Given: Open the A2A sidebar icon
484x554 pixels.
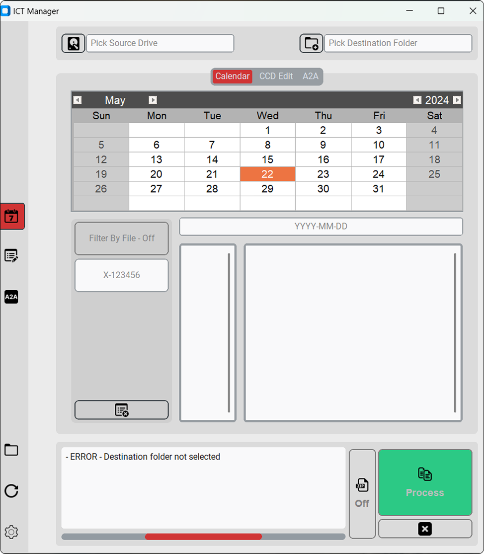Looking at the screenshot, I should tap(11, 297).
